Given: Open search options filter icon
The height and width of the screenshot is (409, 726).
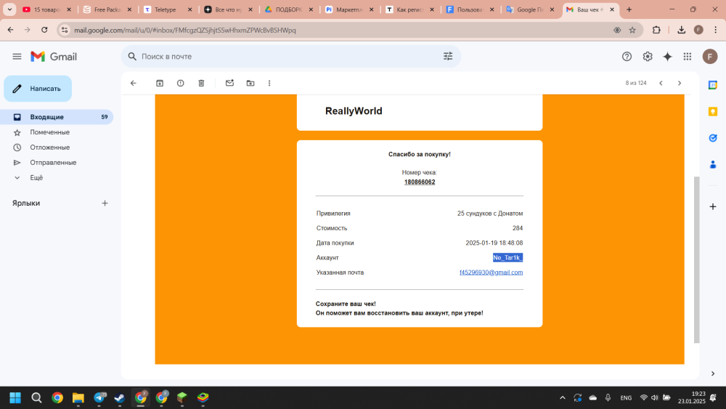Looking at the screenshot, I should tap(448, 57).
